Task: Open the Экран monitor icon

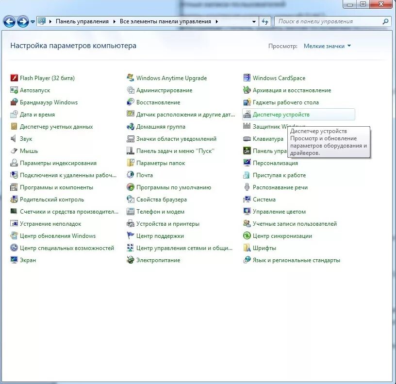Action: coord(14,260)
